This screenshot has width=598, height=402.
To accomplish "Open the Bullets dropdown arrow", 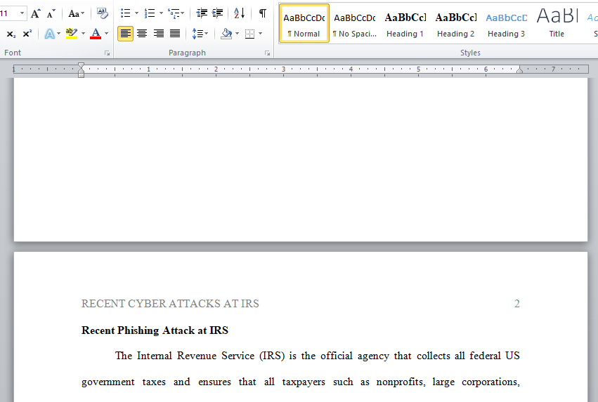I will (x=136, y=14).
